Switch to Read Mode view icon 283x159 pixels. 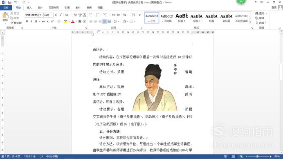coord(225,156)
